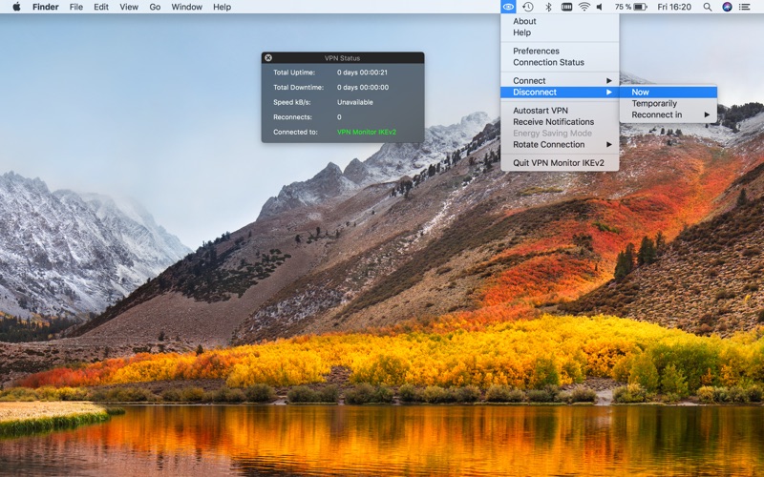Click the 75 % battery percentage
The image size is (764, 477).
(x=623, y=7)
